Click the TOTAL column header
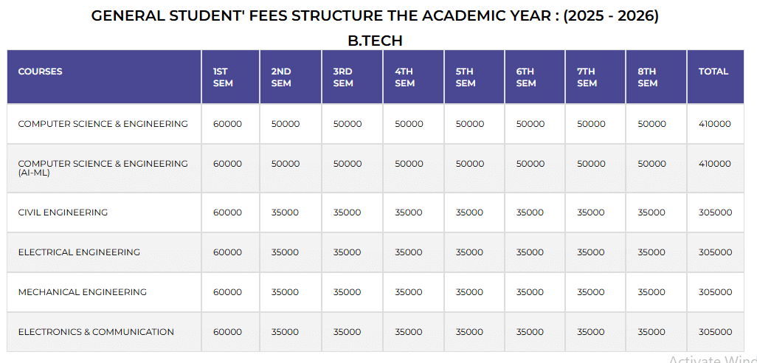757x363 pixels. [713, 72]
